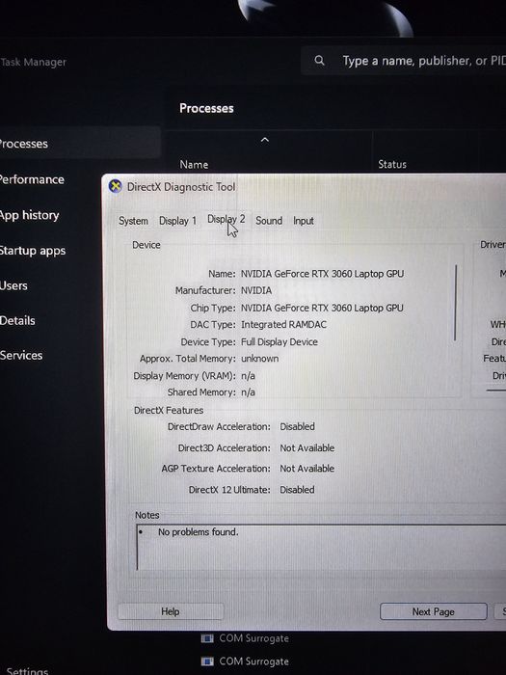Click the DirectX 12 Ultimate 'Disabled' value
506x675 pixels.
297,490
